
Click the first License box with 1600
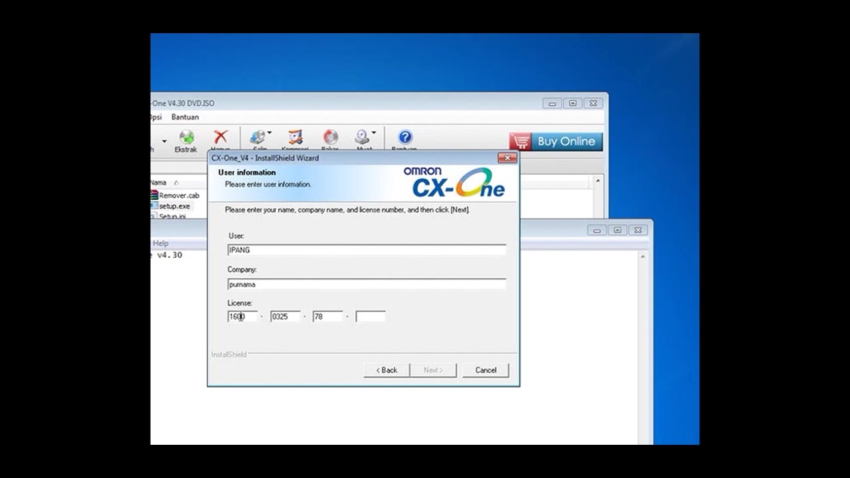pos(242,317)
